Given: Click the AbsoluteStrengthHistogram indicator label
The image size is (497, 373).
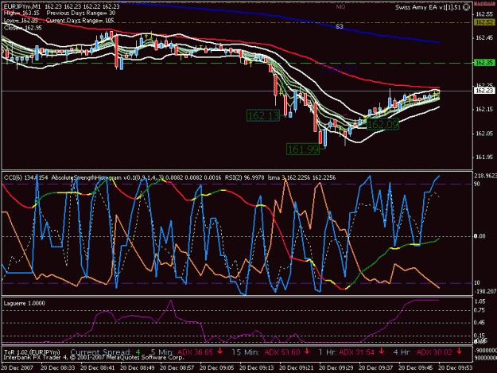Looking at the screenshot, I should (x=86, y=177).
